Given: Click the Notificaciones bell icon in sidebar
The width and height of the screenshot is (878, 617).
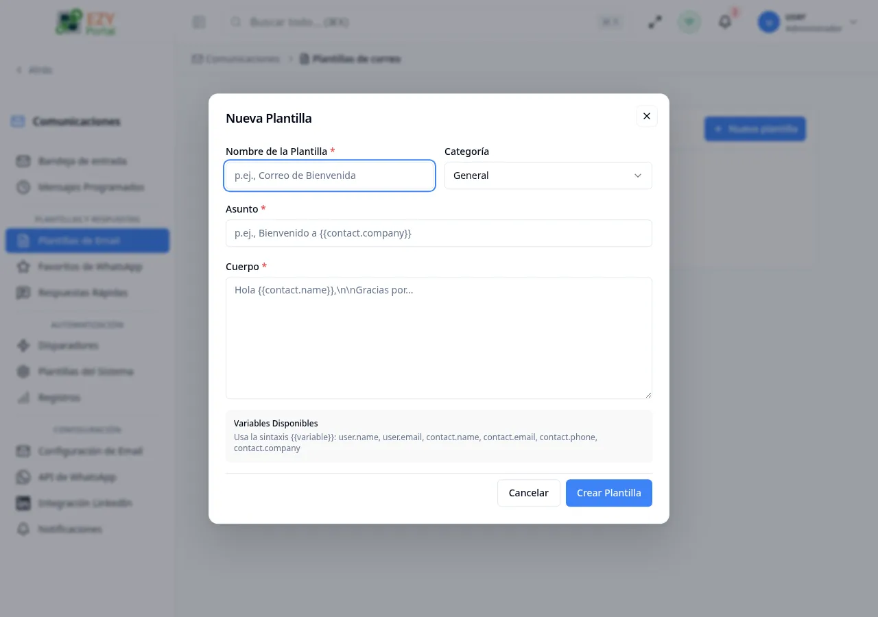Looking at the screenshot, I should [x=23, y=529].
